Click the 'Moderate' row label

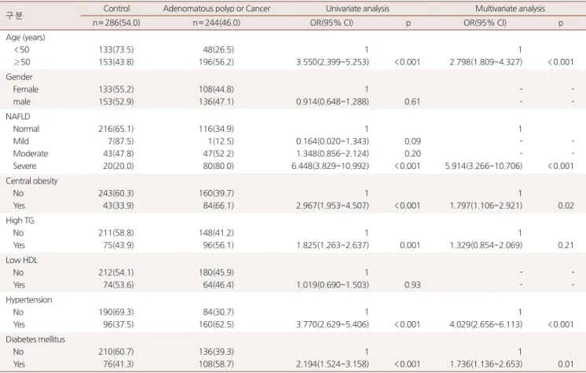click(31, 154)
